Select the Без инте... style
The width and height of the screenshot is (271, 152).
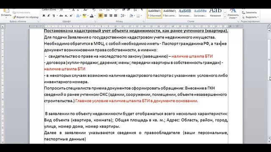click(x=169, y=13)
